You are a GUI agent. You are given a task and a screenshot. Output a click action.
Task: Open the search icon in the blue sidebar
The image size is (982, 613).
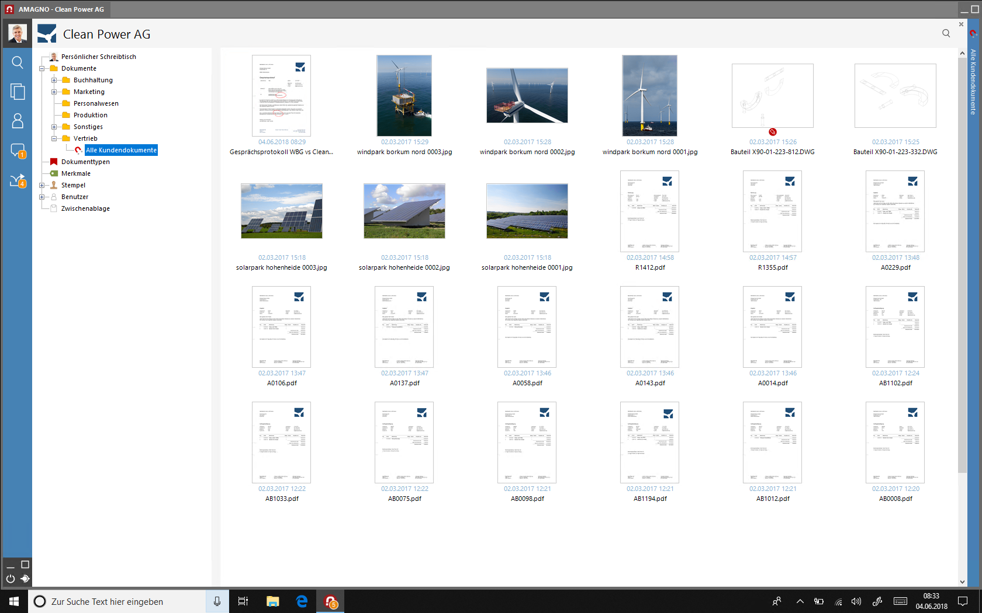[18, 62]
